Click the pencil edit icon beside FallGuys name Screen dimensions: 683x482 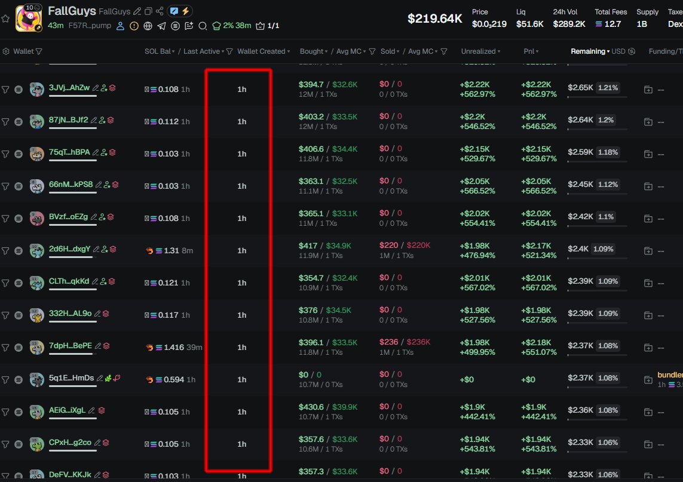click(x=138, y=11)
